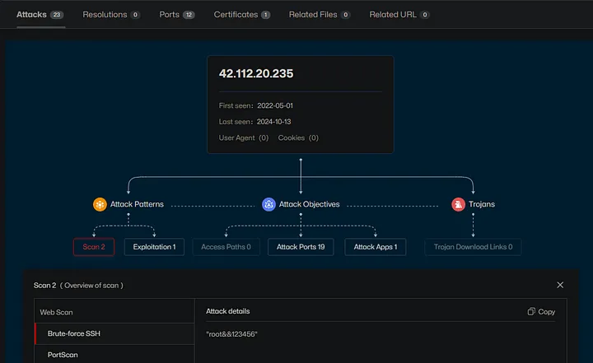
Task: Click the Certificates count badge 1
Action: (x=266, y=15)
